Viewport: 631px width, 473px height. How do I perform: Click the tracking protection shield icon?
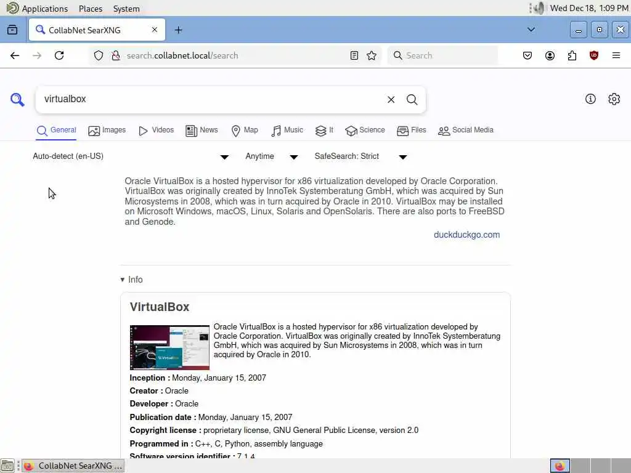coord(98,55)
